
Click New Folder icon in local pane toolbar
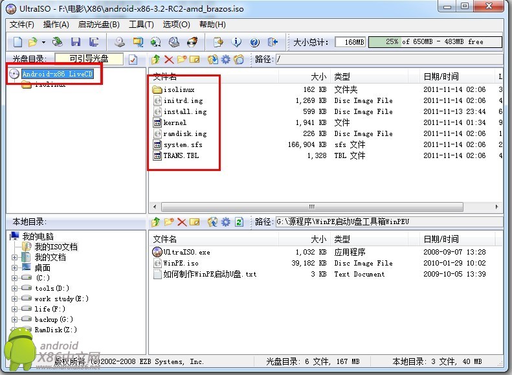(169, 222)
